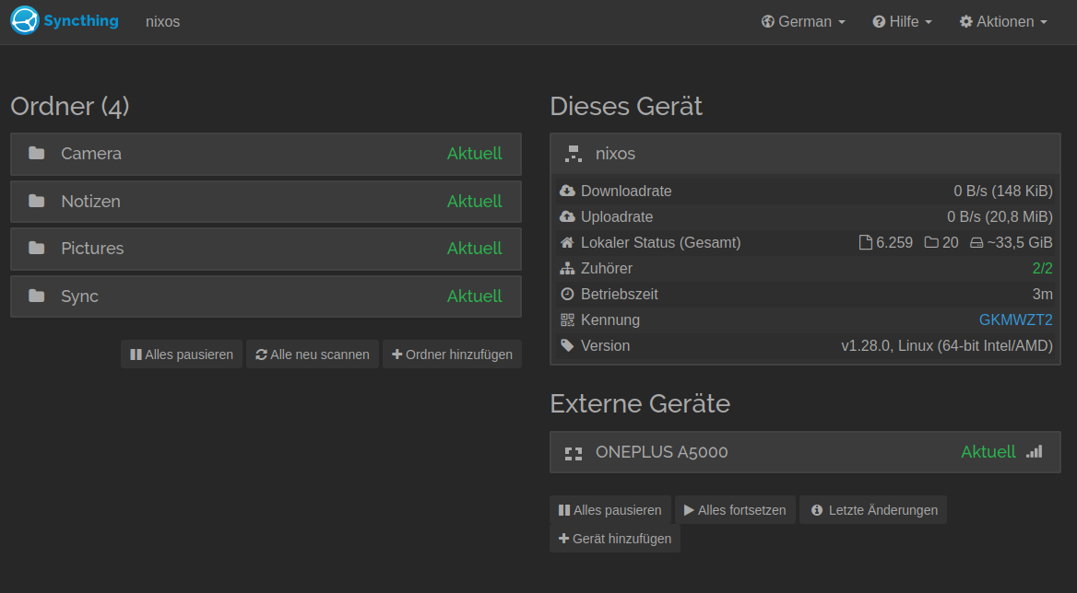The width and height of the screenshot is (1077, 593).
Task: Open the Letzte Änderungen dialog
Action: (873, 510)
